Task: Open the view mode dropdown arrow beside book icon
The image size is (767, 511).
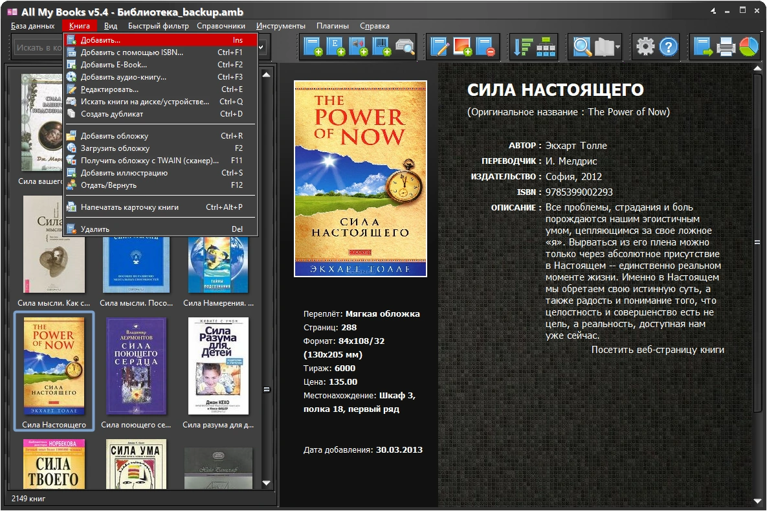Action: (x=617, y=47)
